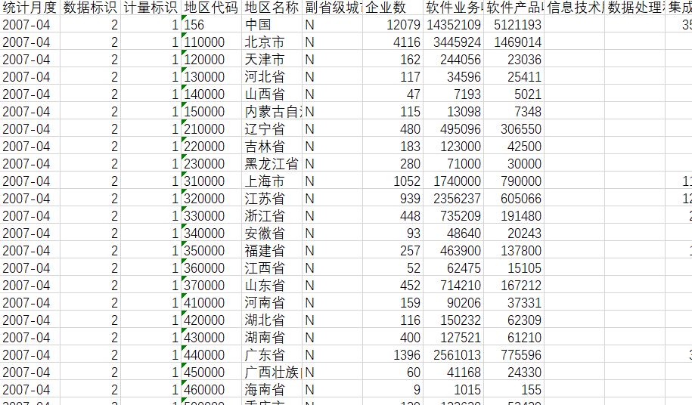Select the 地区名称 header cell
Image resolution: width=692 pixels, height=405 pixels.
[x=272, y=8]
